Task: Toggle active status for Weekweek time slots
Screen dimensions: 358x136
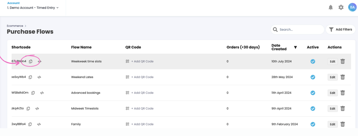Action: tap(313, 61)
